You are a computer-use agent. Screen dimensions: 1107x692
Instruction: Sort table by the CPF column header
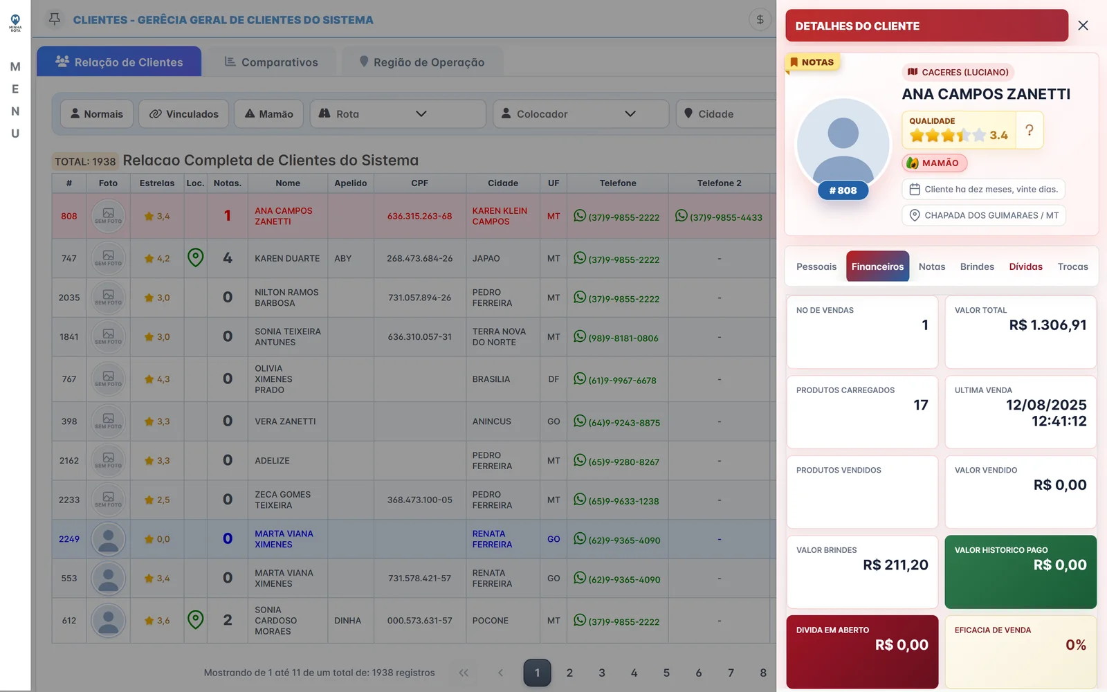tap(419, 183)
